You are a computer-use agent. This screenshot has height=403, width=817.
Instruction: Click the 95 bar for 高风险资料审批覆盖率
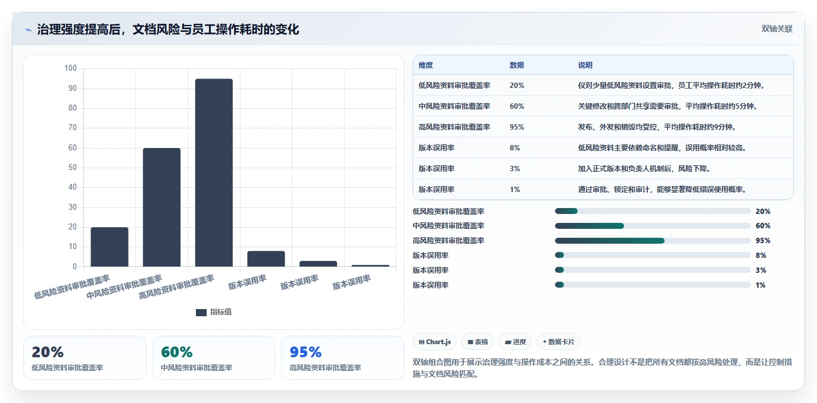214,172
